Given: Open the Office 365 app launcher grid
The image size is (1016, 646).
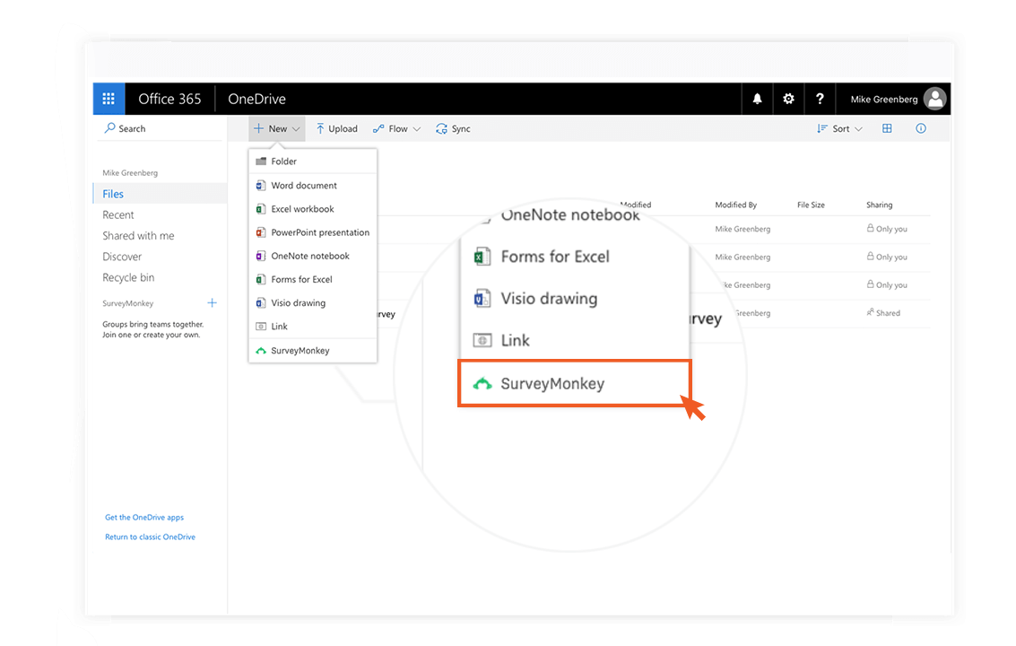Looking at the screenshot, I should (109, 99).
